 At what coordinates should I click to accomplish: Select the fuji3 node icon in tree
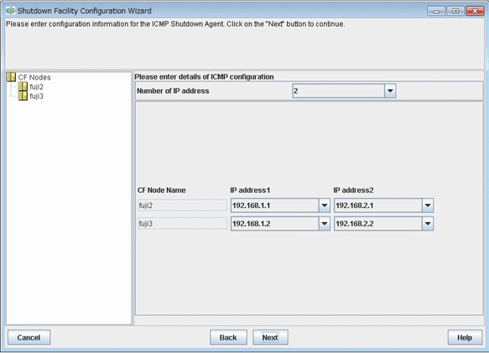click(x=23, y=96)
